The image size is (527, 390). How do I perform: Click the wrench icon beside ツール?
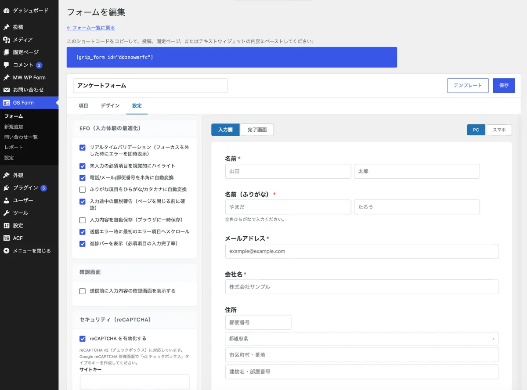point(6,213)
